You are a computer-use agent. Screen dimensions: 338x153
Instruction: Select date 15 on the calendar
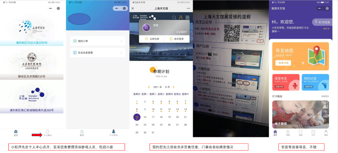click(137, 117)
